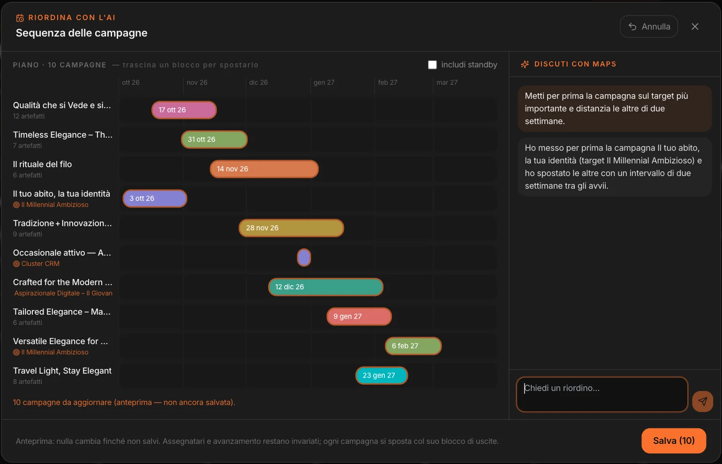
Task: Click the Travel Light, Stay Elegant campaign name
Action: pos(62,371)
